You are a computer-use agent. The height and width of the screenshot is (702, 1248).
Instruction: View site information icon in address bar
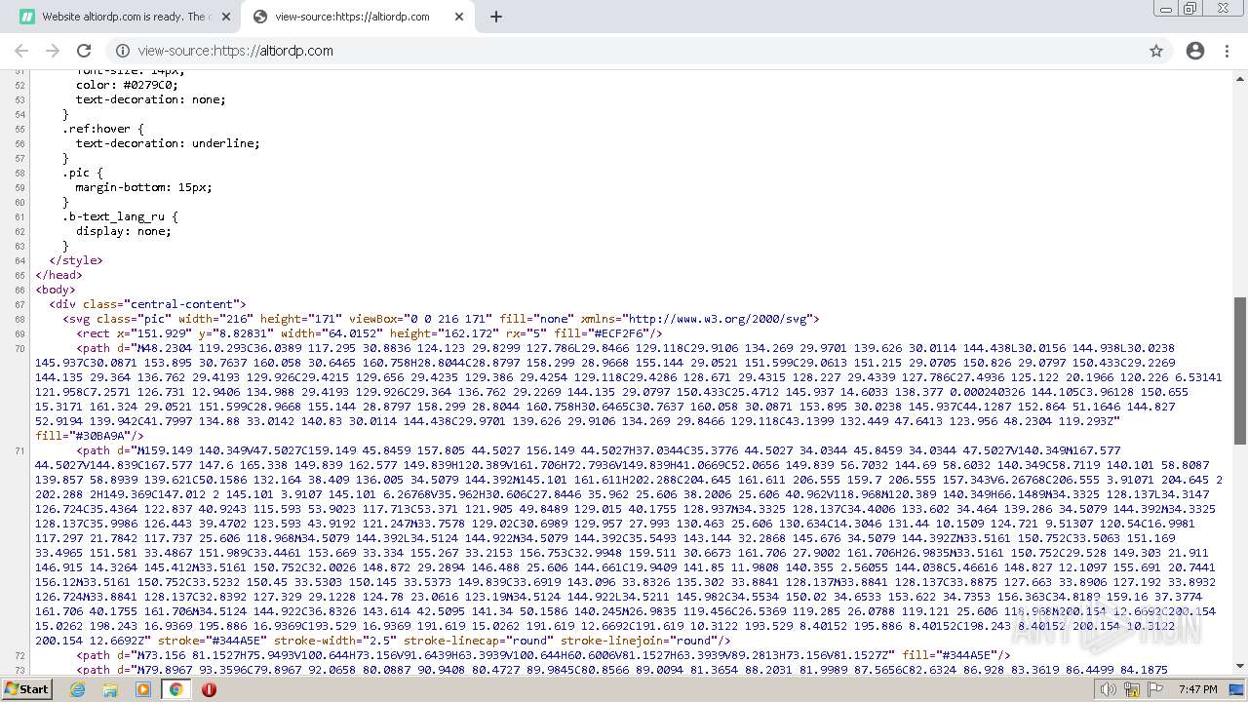pos(123,51)
